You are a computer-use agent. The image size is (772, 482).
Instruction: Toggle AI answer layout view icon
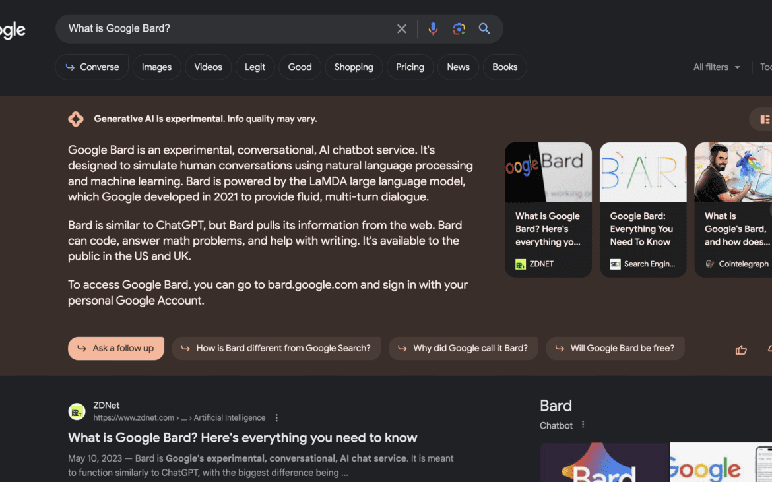(x=764, y=119)
